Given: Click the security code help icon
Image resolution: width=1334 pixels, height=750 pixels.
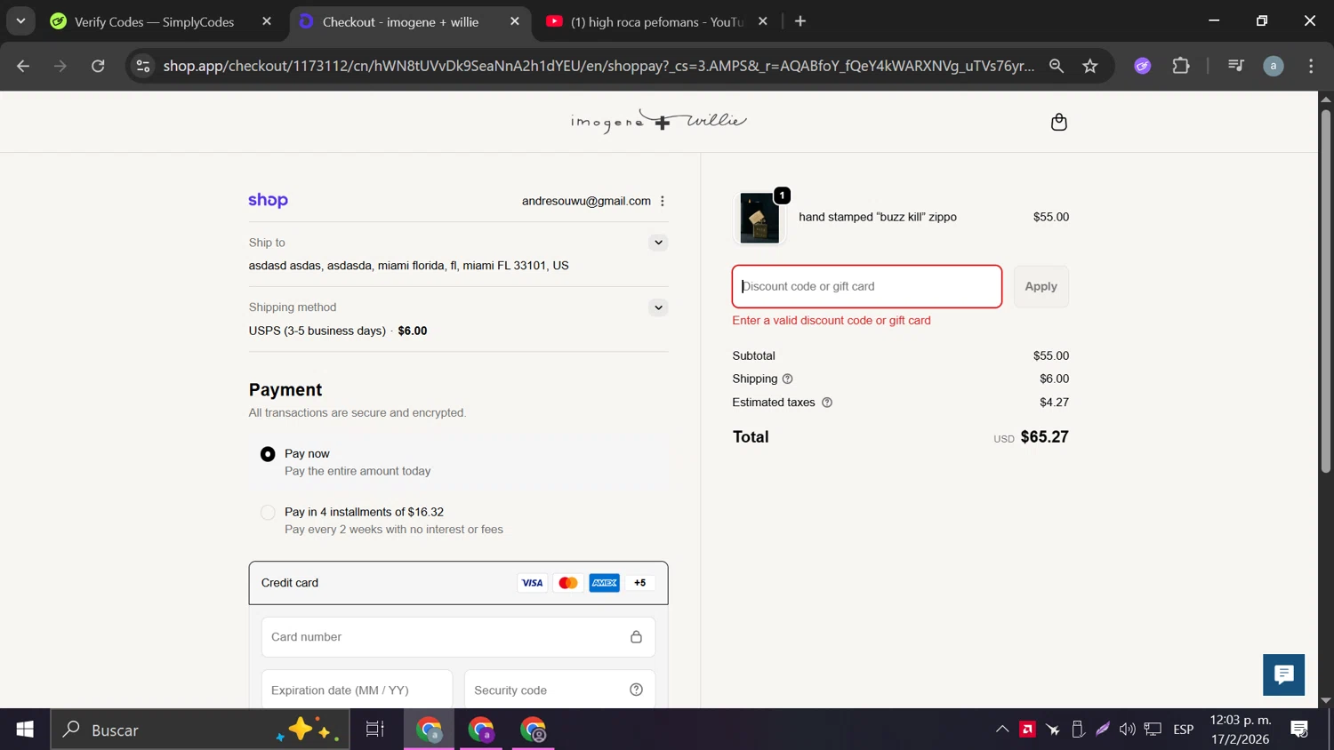Looking at the screenshot, I should (x=636, y=690).
